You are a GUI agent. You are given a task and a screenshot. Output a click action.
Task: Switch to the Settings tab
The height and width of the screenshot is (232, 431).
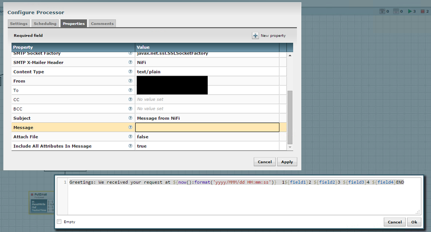click(x=19, y=24)
